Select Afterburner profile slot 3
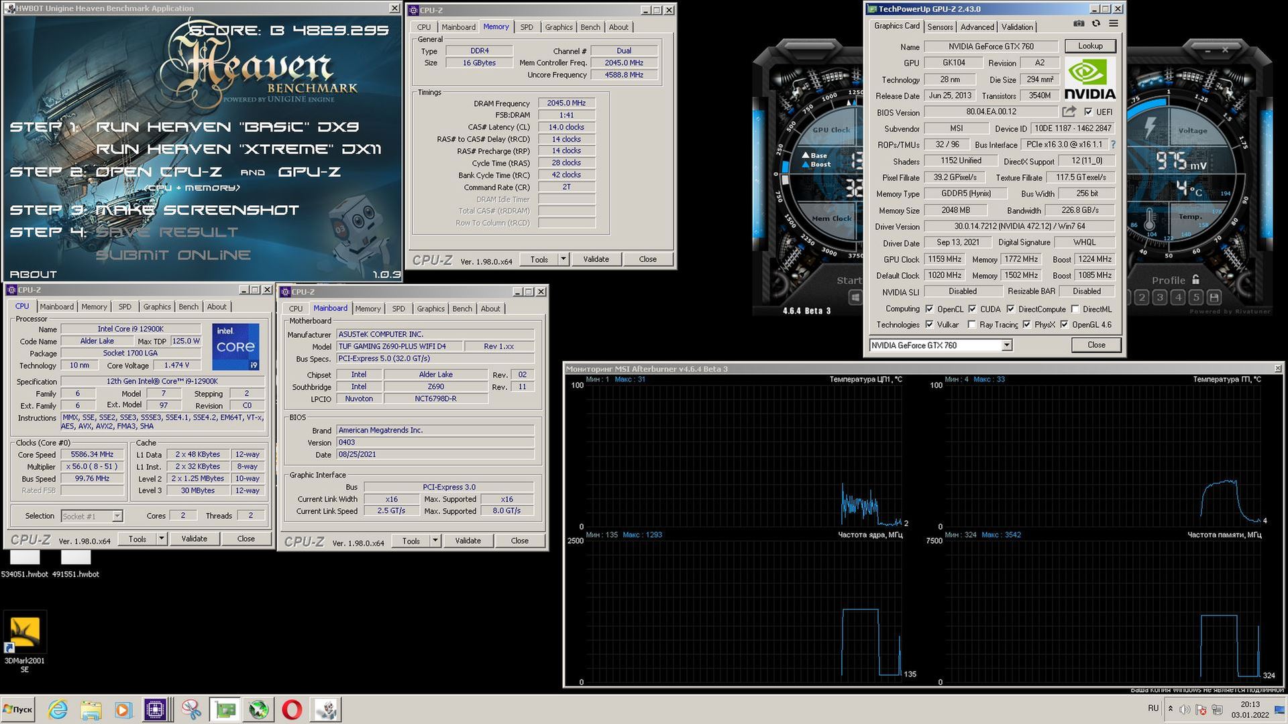The image size is (1288, 724). 1160,297
